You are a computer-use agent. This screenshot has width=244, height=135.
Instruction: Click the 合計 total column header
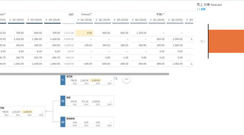(x=71, y=14)
